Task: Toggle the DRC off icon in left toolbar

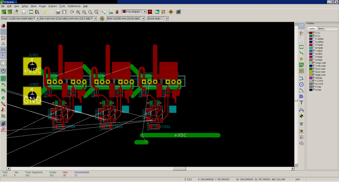Action: point(3,26)
